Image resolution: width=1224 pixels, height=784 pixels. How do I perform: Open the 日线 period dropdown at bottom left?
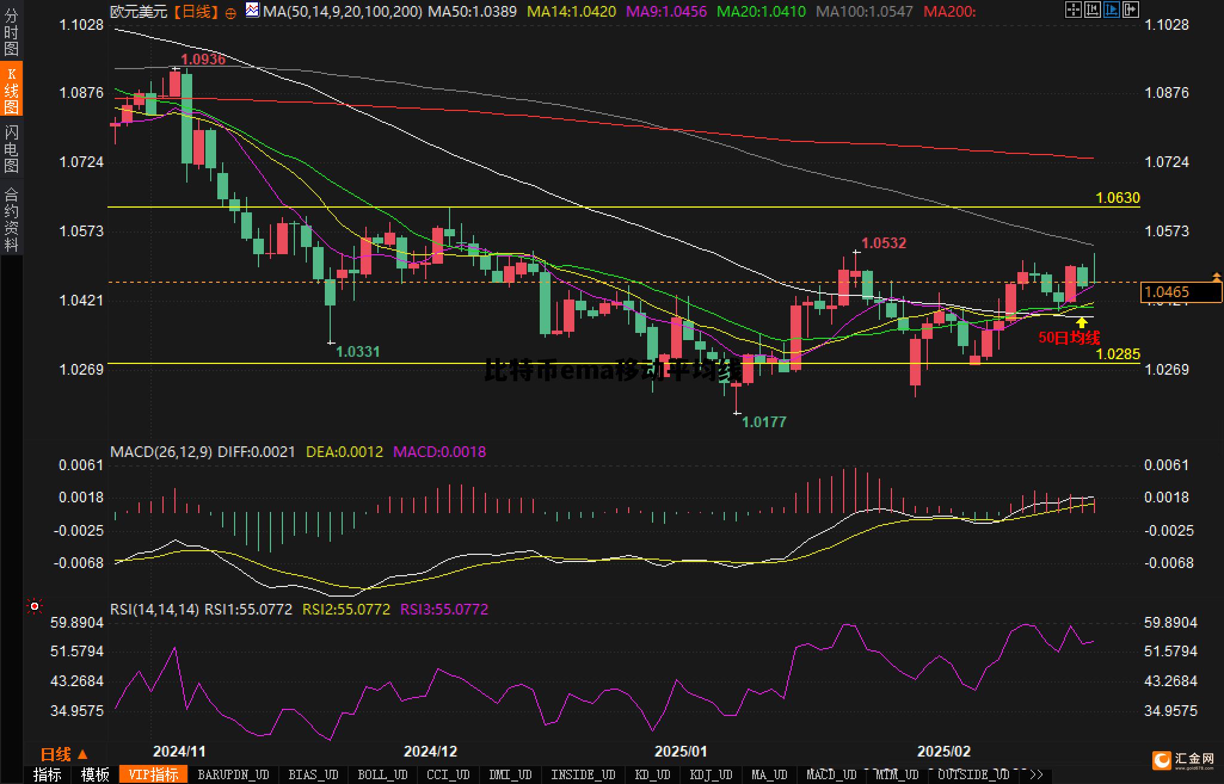pos(63,755)
